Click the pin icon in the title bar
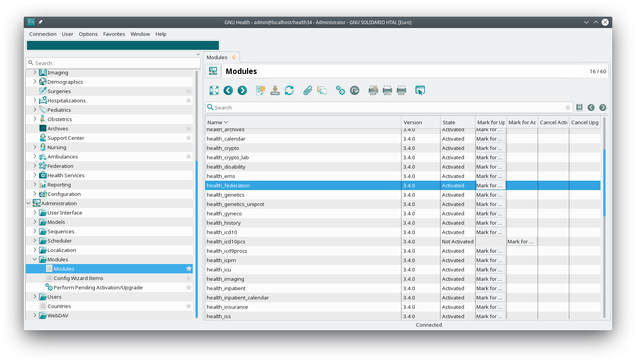Viewport: 636px width, 361px height. click(40, 22)
